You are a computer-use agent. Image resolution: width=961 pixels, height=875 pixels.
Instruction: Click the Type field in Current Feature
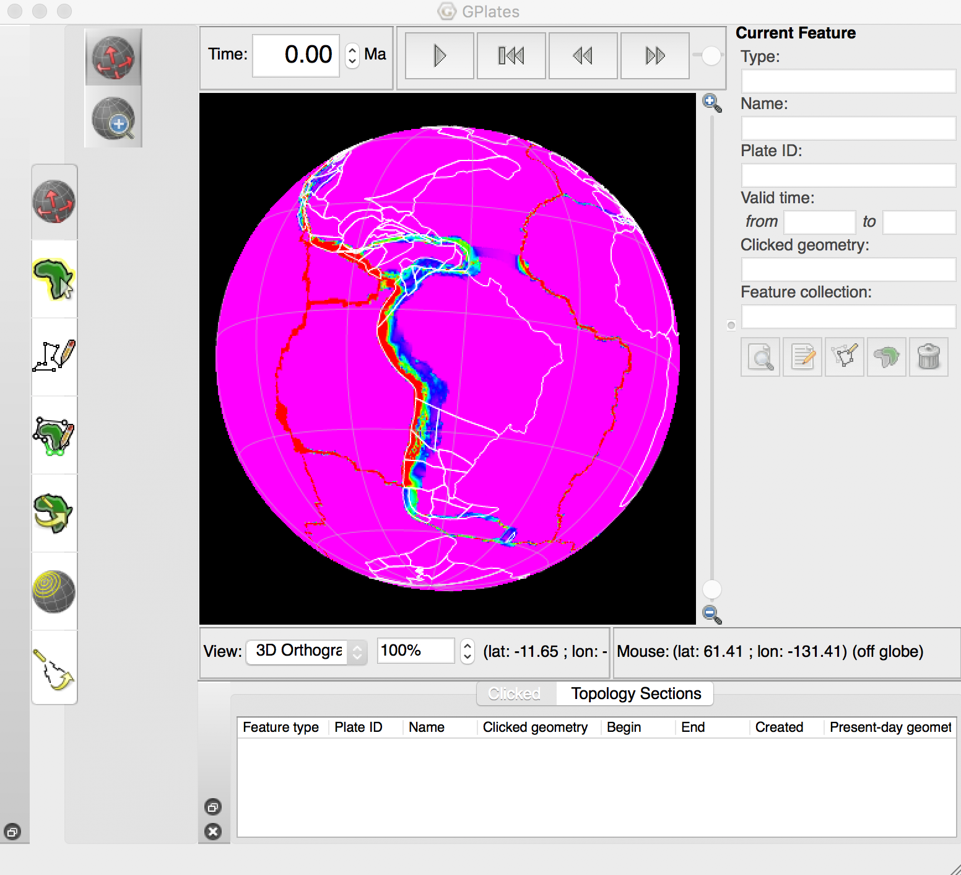(848, 81)
